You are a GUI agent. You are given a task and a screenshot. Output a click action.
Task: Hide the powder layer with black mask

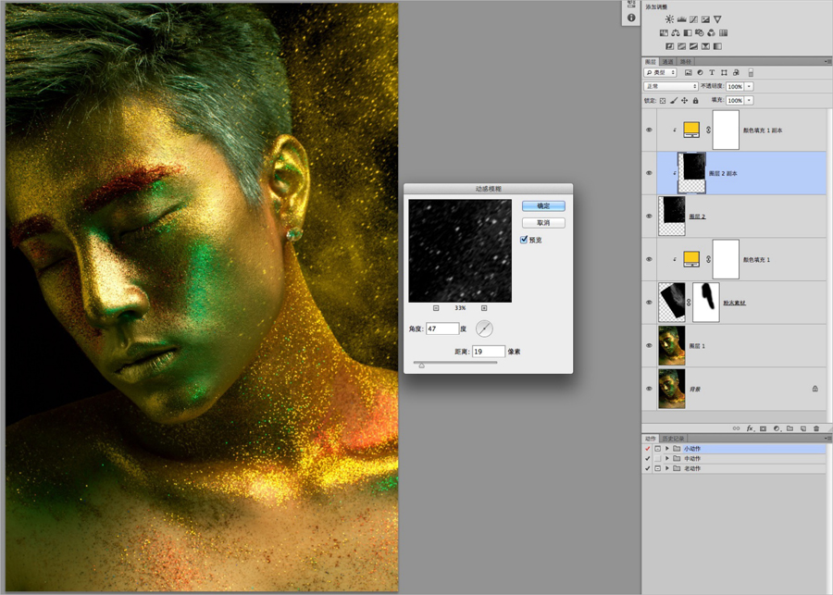(x=649, y=303)
